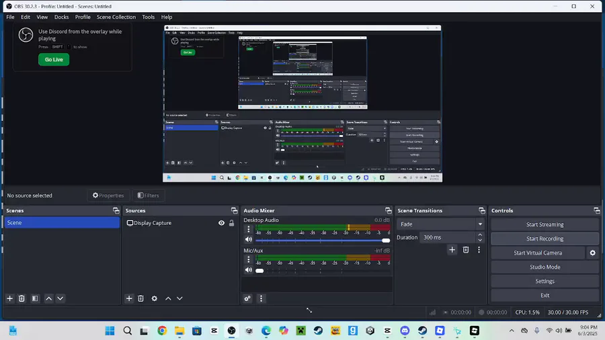This screenshot has height=340, width=605.
Task: Adjust the Mic/Aux volume slider
Action: pyautogui.click(x=323, y=271)
